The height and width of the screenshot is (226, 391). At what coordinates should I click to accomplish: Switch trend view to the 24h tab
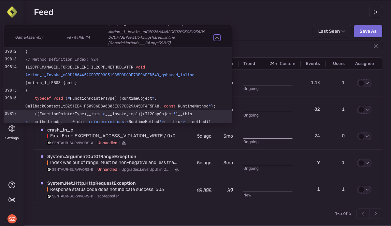pyautogui.click(x=274, y=63)
